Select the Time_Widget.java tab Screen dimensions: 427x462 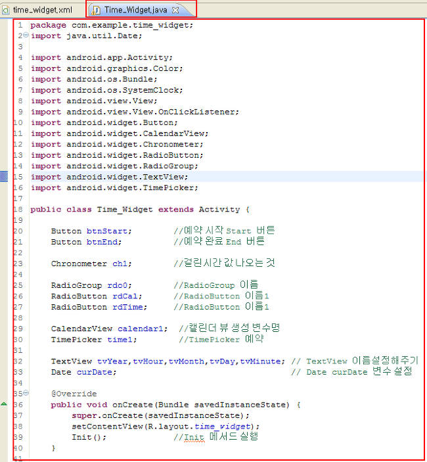135,10
